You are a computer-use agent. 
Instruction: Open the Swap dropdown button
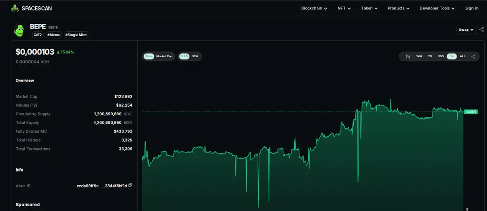point(467,30)
